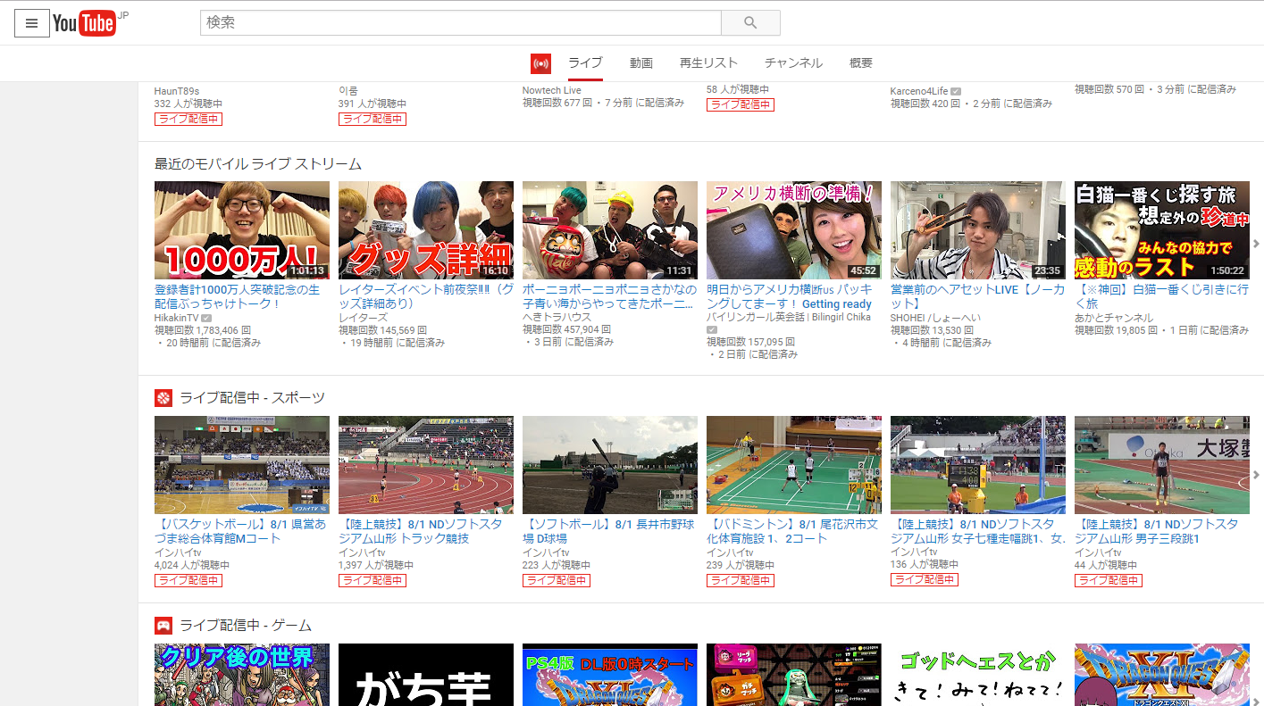Click the verified badge beside HikakinTV
Image resolution: width=1264 pixels, height=706 pixels.
[x=206, y=318]
